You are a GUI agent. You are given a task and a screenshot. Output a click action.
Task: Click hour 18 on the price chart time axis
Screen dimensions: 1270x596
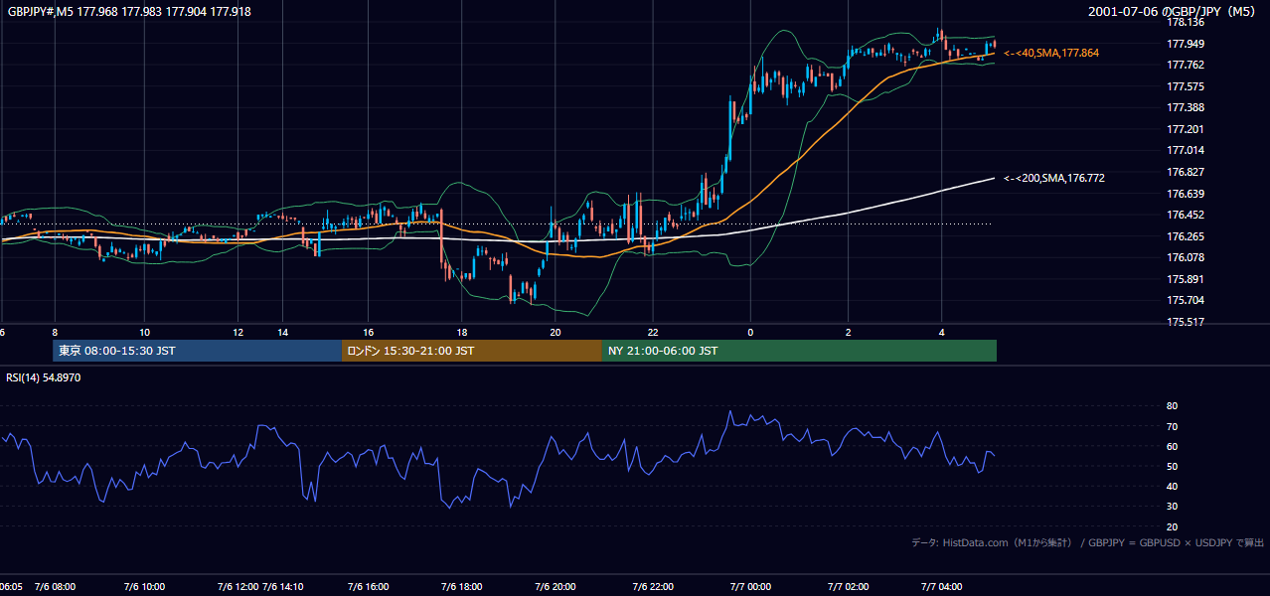pyautogui.click(x=461, y=332)
